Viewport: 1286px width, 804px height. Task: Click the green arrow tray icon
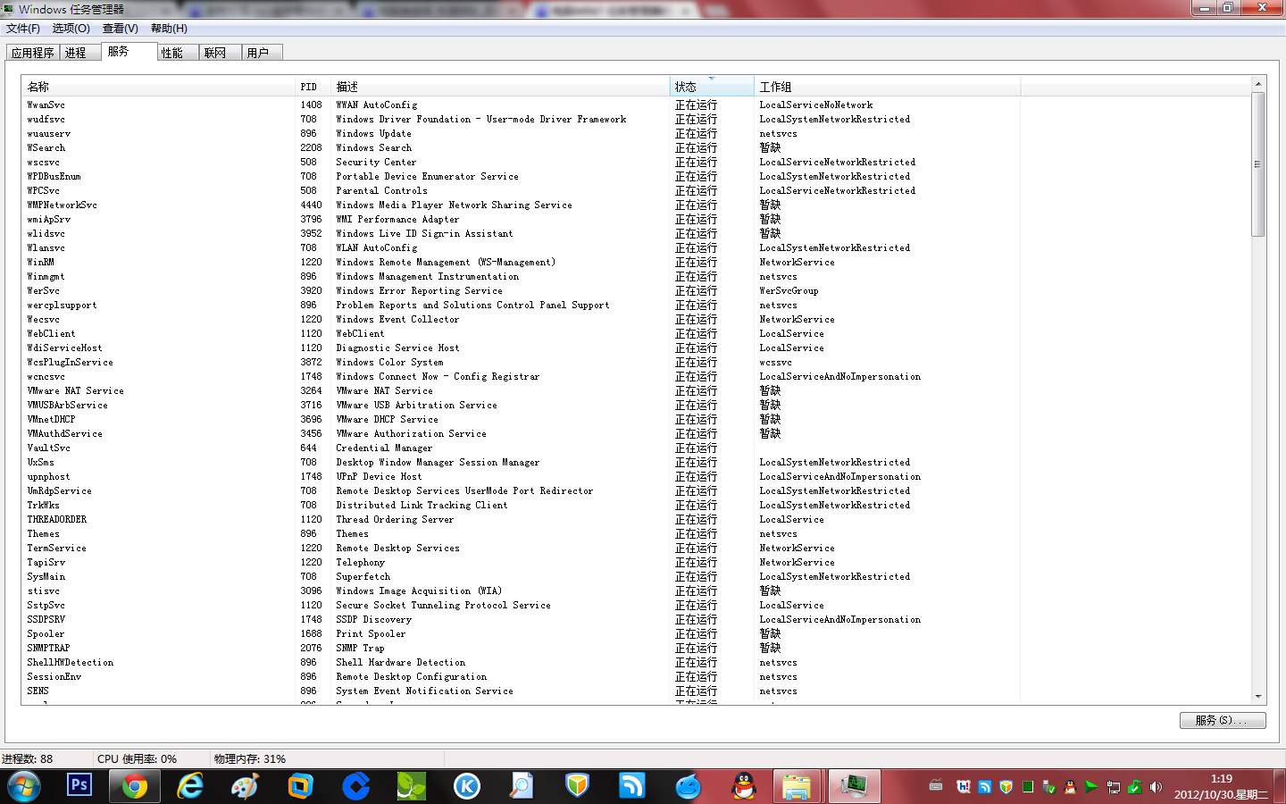click(x=1090, y=787)
